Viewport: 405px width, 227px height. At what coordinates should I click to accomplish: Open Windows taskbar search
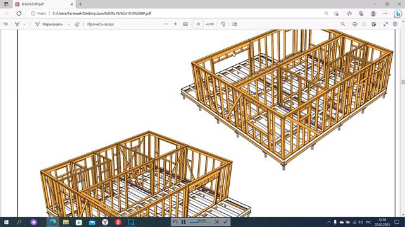[19, 222]
